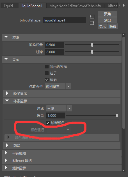The width and height of the screenshot is (128, 177).
Task: Click the output connection icon beside liquidShape1
Action: tap(92, 23)
